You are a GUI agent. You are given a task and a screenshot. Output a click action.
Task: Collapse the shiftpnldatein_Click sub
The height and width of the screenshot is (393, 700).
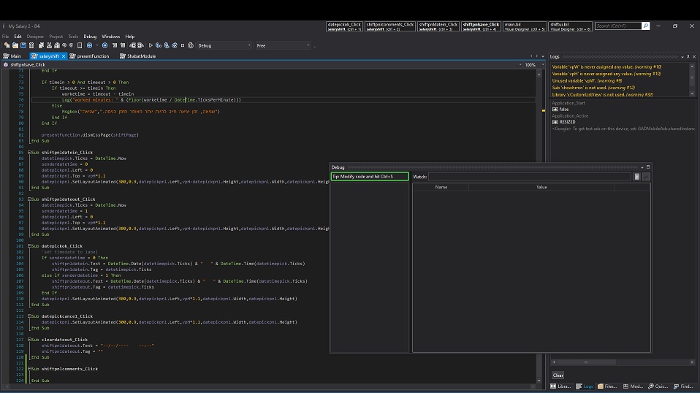coord(30,153)
